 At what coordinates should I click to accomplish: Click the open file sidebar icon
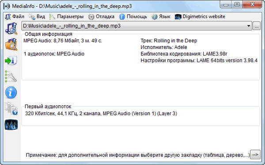[x=11, y=29]
